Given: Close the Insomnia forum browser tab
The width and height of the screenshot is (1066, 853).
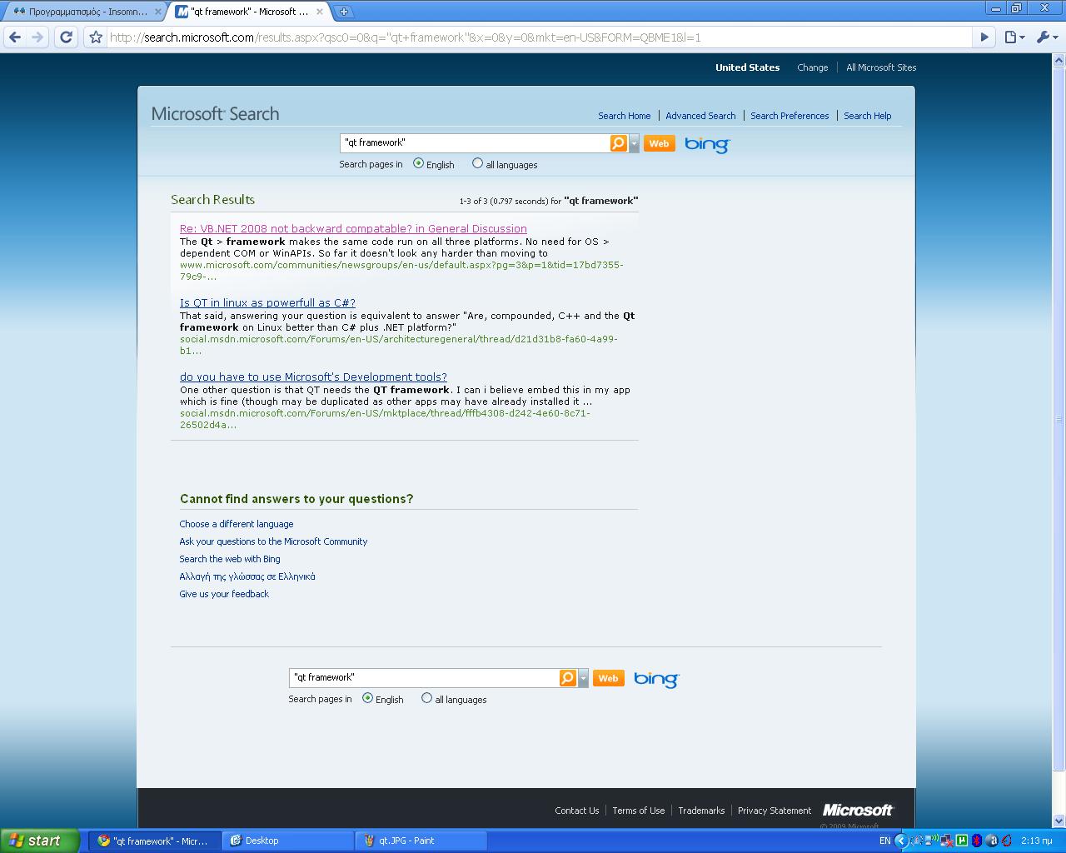Looking at the screenshot, I should [158, 12].
